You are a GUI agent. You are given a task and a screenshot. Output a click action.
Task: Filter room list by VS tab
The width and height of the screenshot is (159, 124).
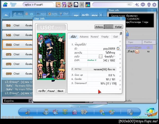(29, 14)
